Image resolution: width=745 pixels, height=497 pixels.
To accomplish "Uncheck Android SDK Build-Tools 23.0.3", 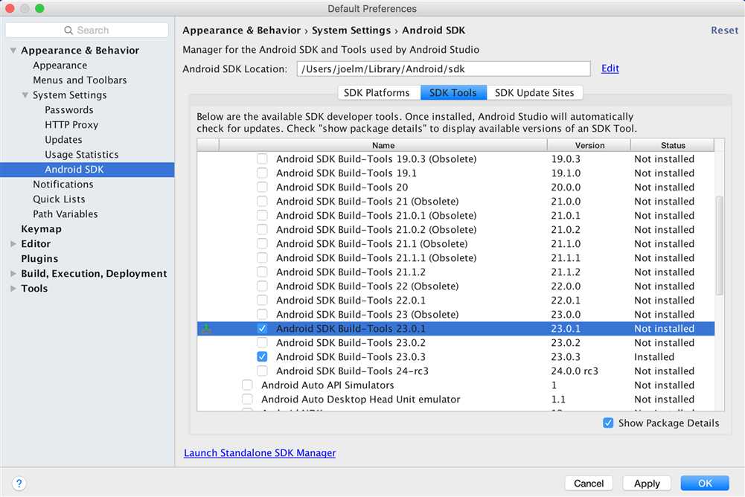I will (x=262, y=357).
